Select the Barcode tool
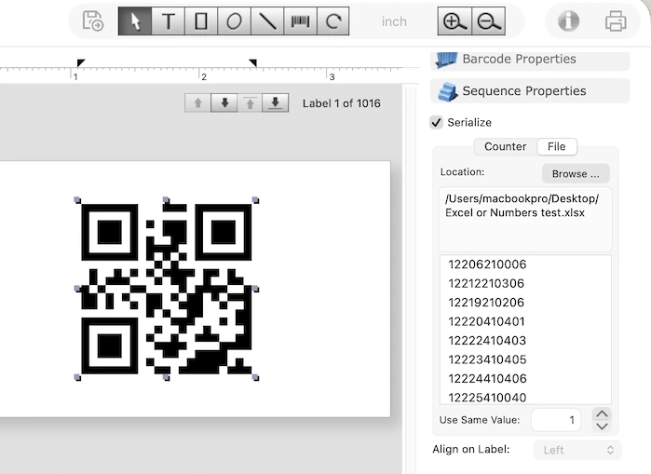 tap(300, 21)
